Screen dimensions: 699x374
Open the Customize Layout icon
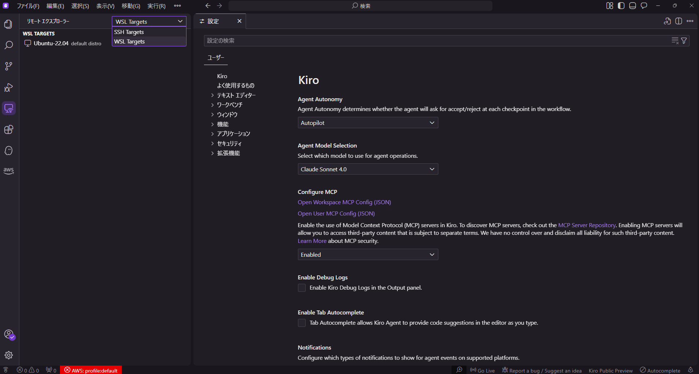point(610,5)
